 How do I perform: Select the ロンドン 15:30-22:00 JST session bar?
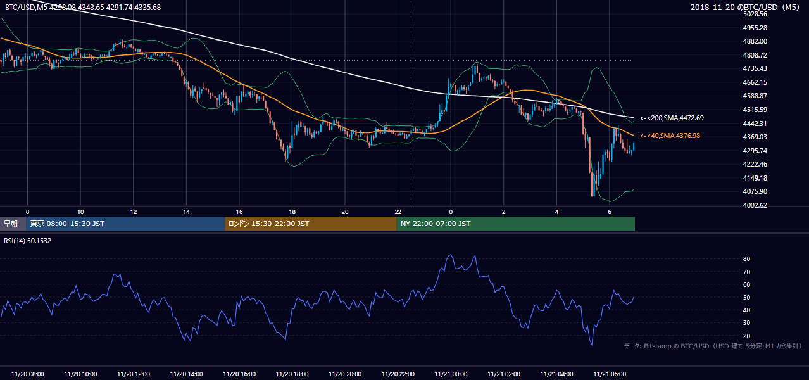tap(311, 224)
